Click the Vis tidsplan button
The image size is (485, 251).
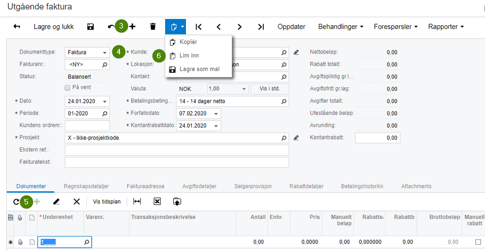click(107, 201)
